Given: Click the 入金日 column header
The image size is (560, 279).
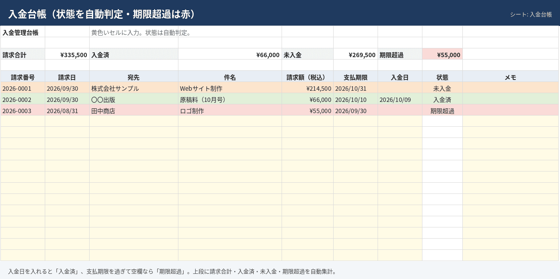Looking at the screenshot, I should pos(400,76).
